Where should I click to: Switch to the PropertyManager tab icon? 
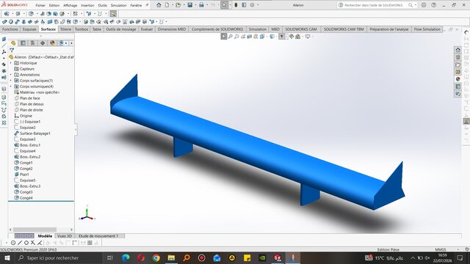(x=23, y=43)
